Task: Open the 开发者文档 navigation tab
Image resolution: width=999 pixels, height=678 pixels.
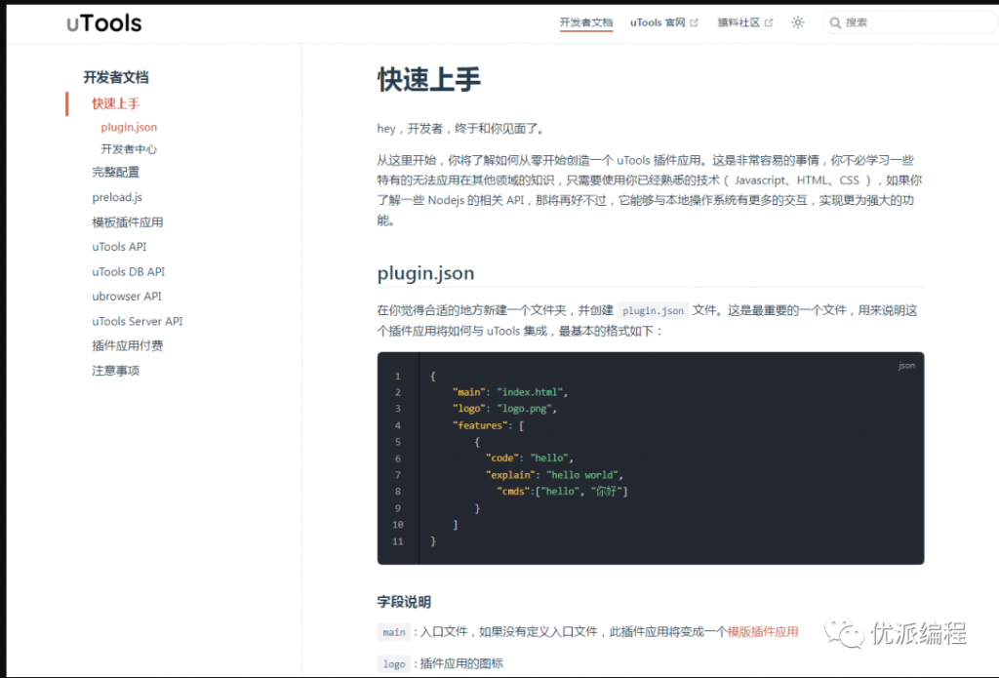Action: point(586,22)
